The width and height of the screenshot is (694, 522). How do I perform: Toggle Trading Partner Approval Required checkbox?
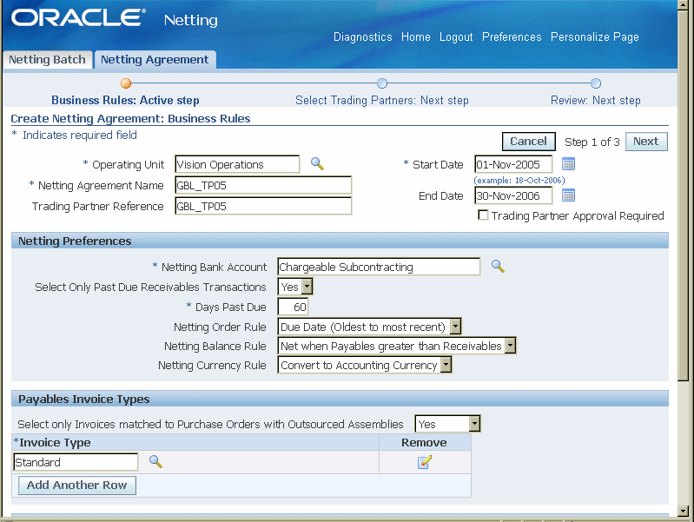pyautogui.click(x=483, y=215)
